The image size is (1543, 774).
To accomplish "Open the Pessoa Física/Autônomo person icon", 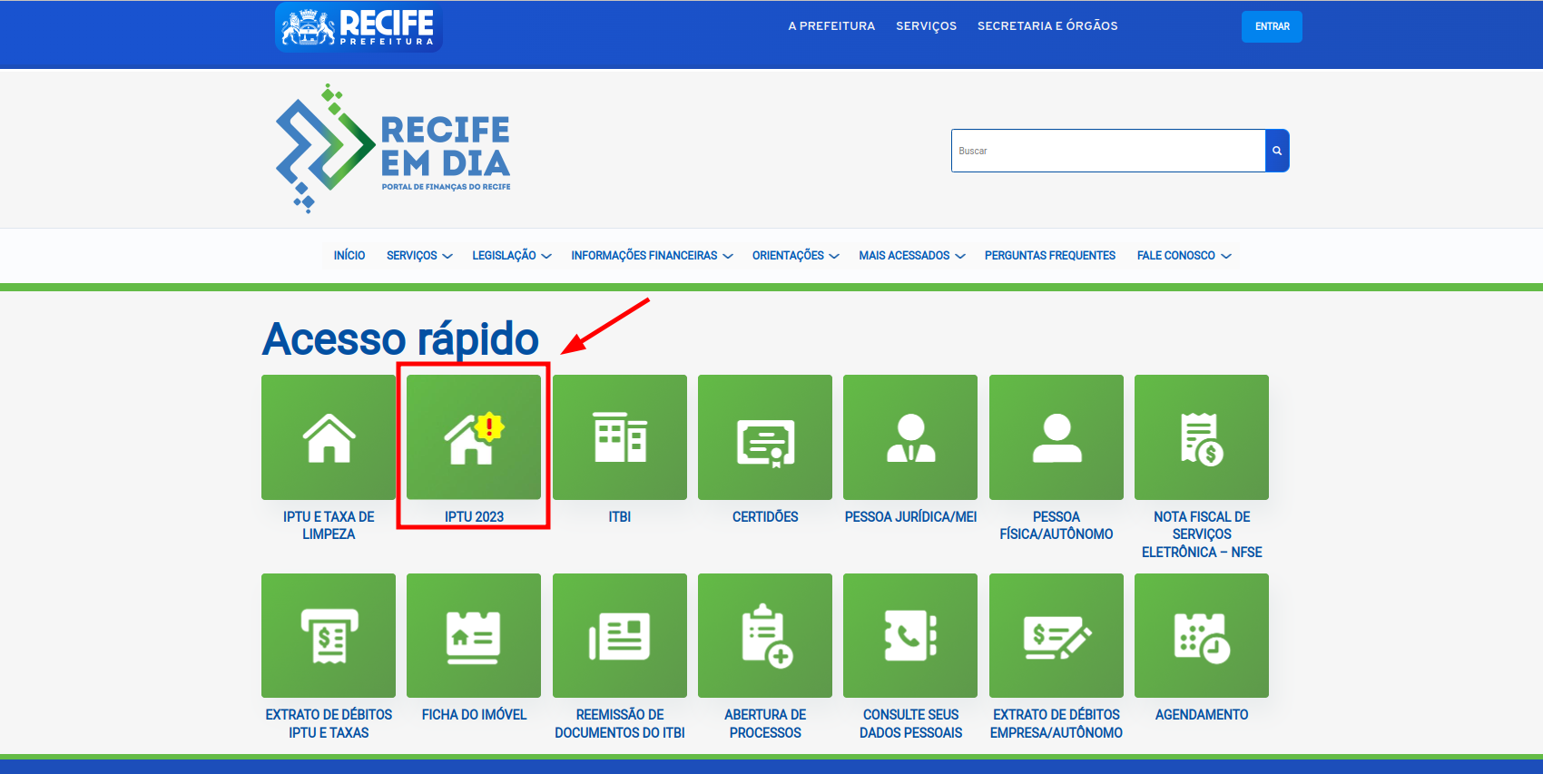I will pos(1057,437).
